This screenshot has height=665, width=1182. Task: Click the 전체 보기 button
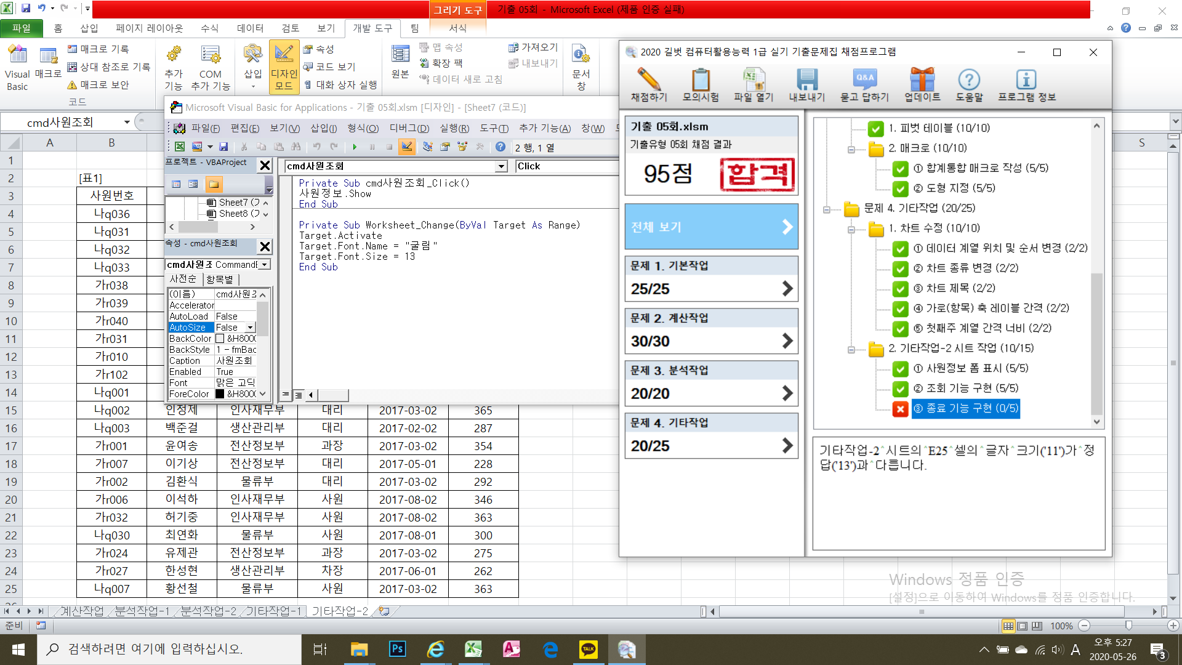711,227
